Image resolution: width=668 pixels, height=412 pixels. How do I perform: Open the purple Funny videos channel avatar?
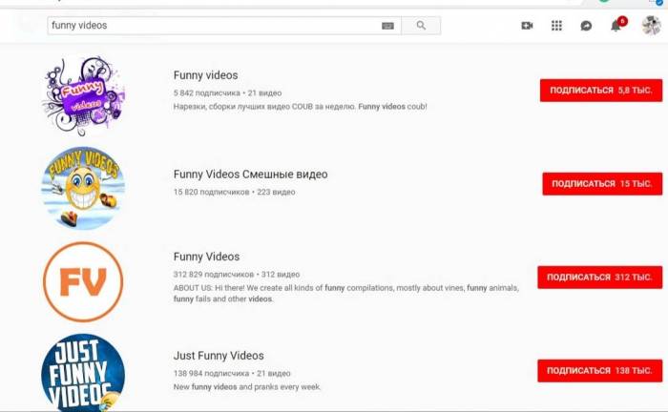83,95
